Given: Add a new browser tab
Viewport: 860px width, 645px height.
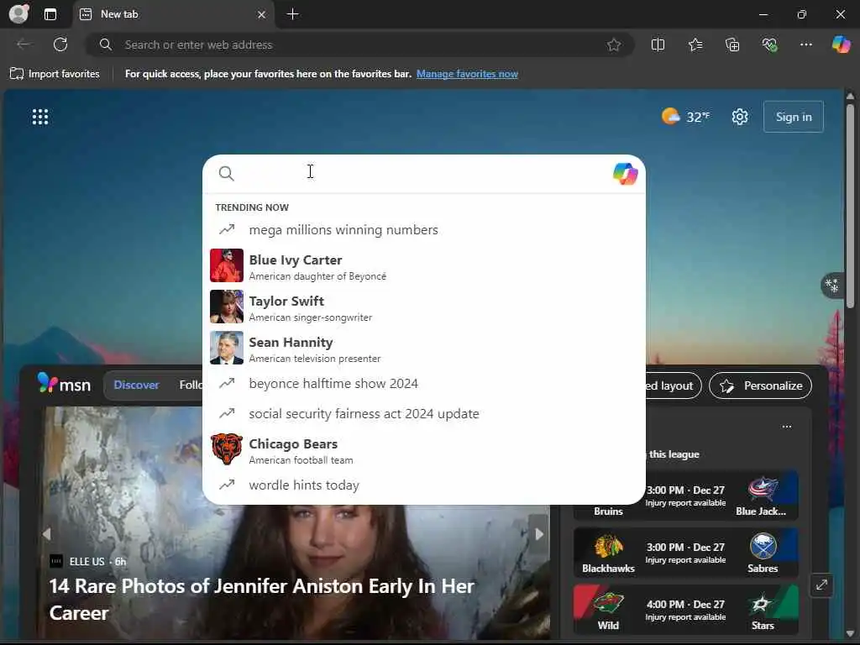Looking at the screenshot, I should (x=293, y=14).
